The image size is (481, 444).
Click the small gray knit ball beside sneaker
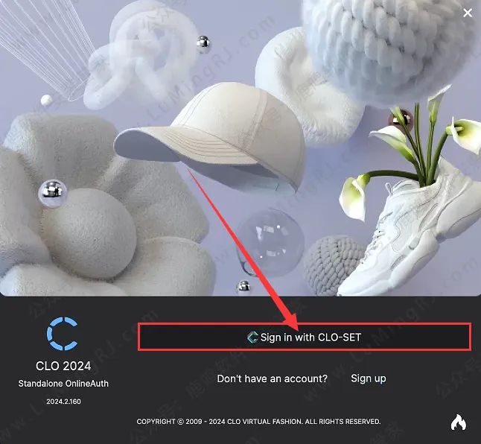pos(333,265)
